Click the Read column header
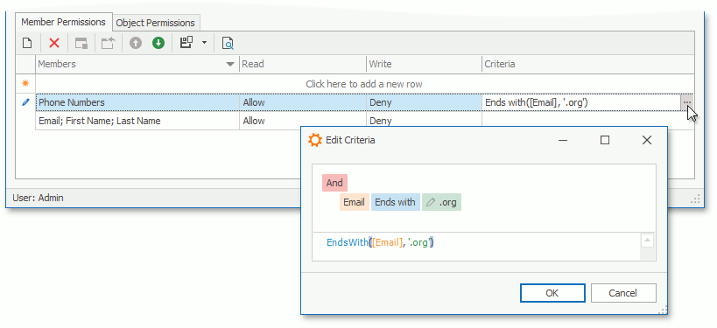Screen dimensions: 717x328 pos(303,64)
